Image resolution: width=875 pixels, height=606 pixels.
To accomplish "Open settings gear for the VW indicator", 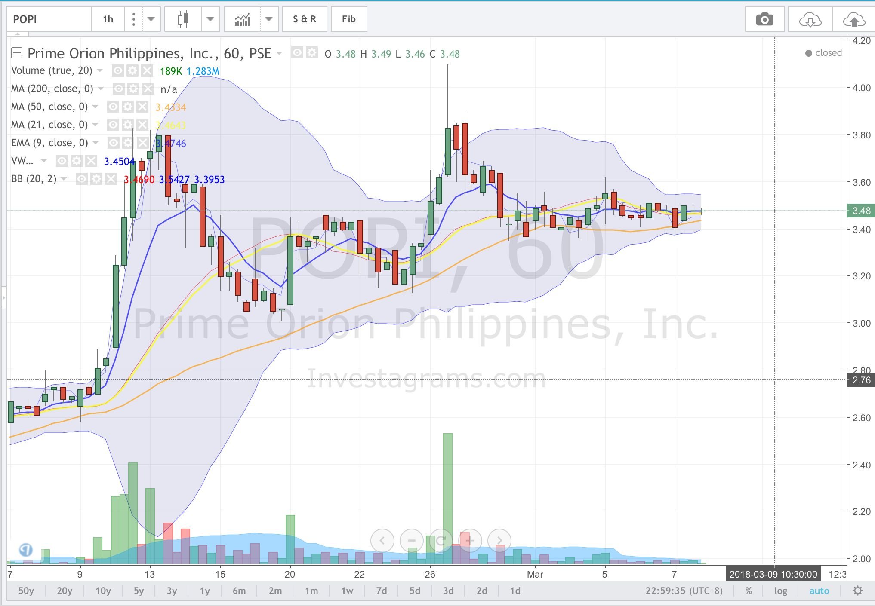I will 77,161.
